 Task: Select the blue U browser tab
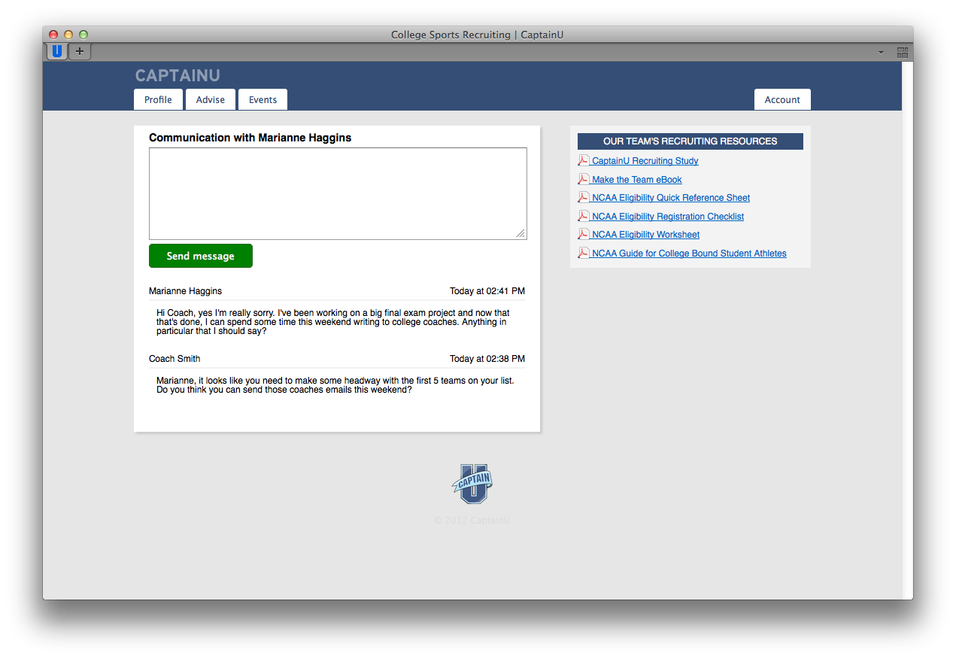(57, 51)
